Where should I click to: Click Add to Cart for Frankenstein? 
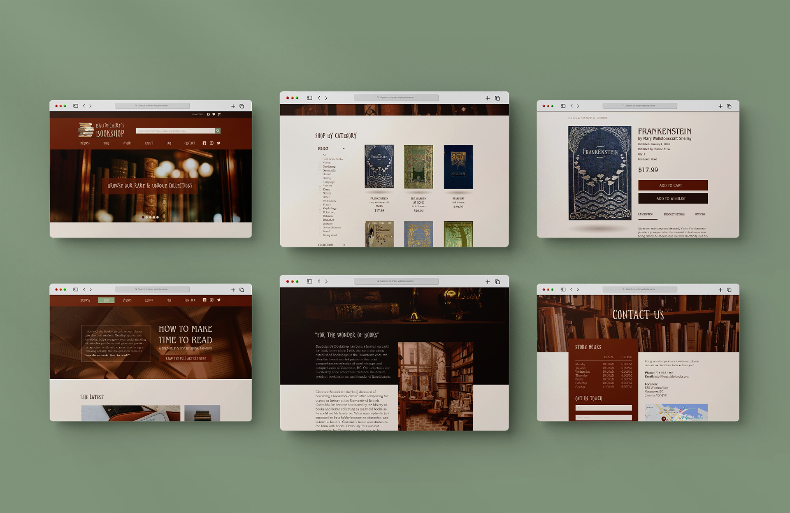673,185
